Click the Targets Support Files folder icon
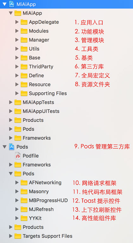The height and width of the screenshot is (243, 133). tap(18, 236)
